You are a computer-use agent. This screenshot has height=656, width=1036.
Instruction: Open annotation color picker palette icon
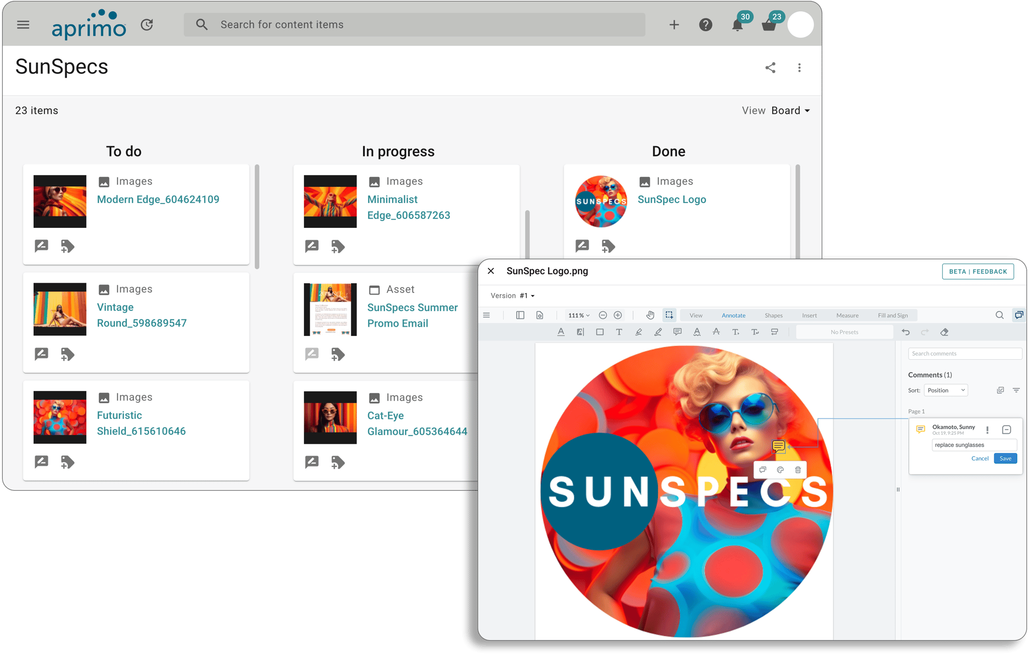(x=780, y=470)
